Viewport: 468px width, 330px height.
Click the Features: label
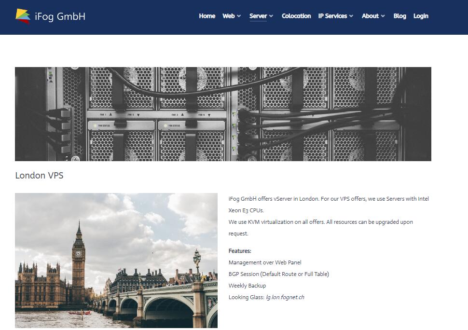click(x=240, y=251)
